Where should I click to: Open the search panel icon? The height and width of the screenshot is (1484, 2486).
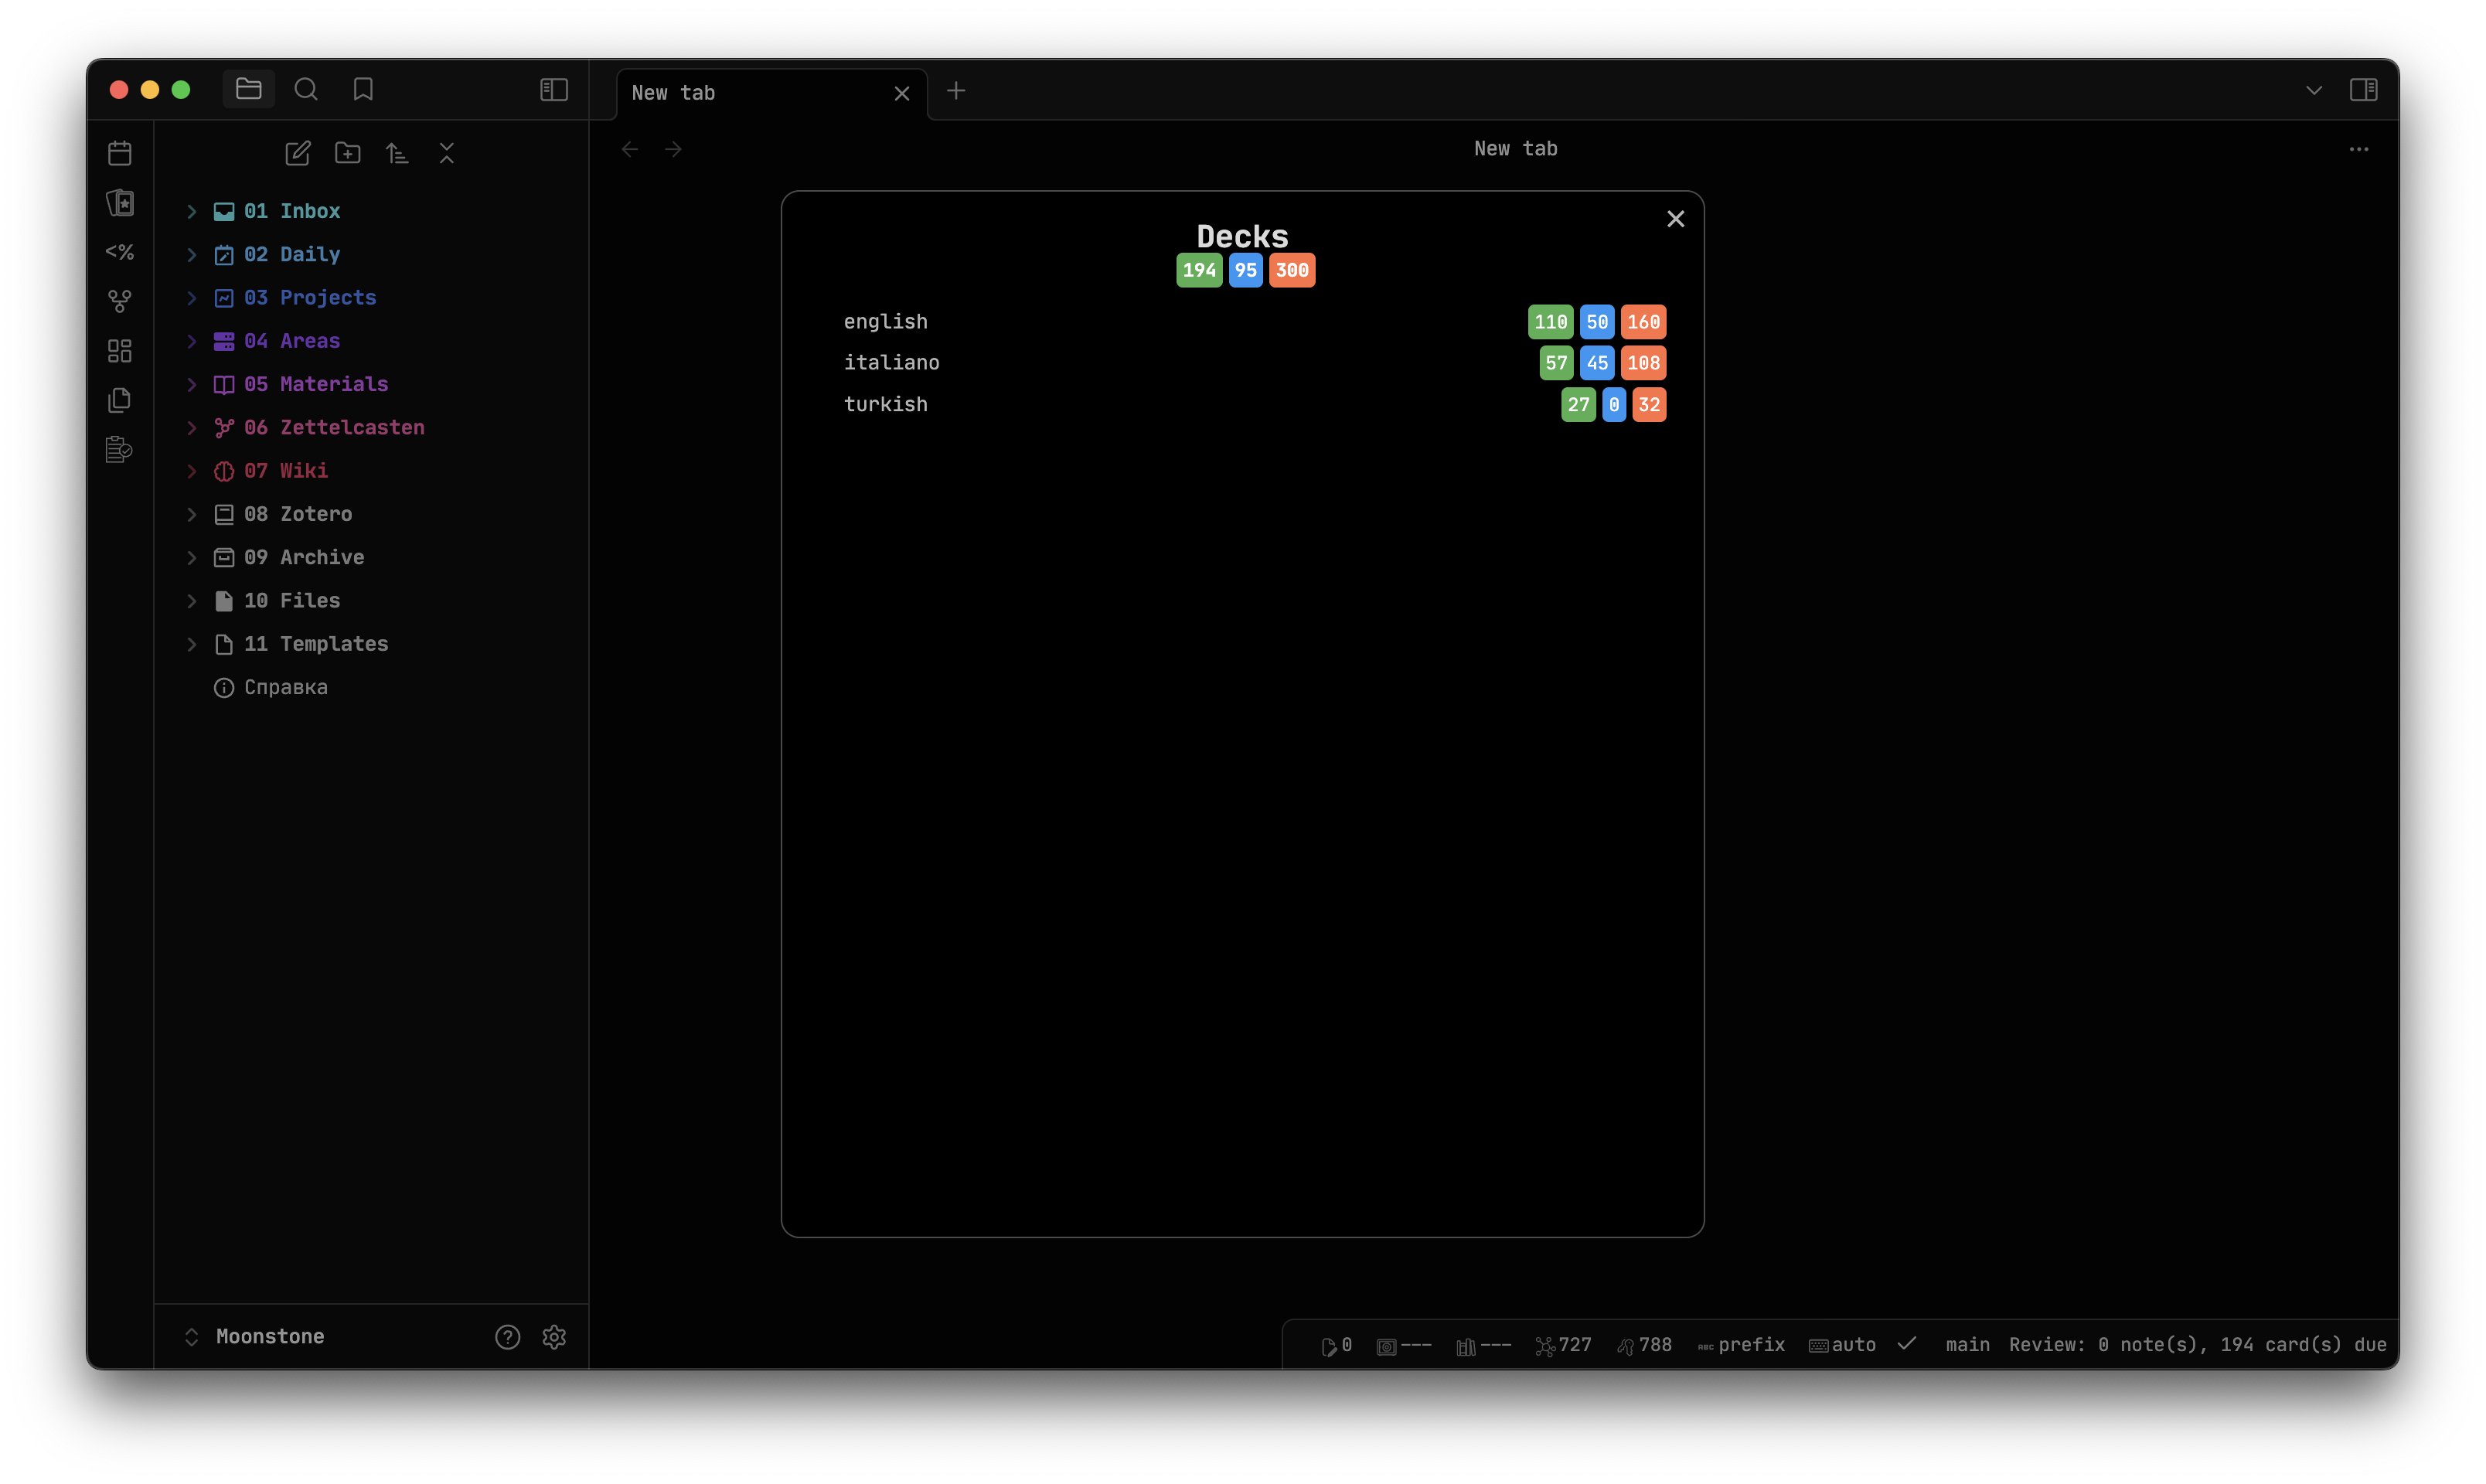pyautogui.click(x=306, y=90)
